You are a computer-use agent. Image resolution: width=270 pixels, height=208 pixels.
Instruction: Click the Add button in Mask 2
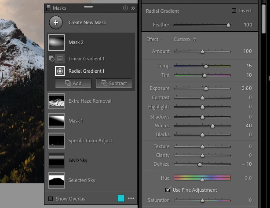point(73,83)
